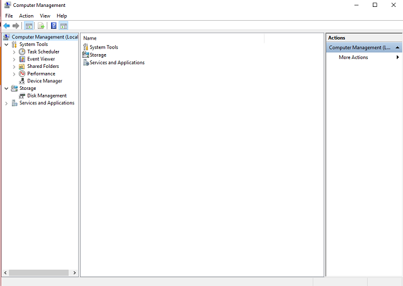The height and width of the screenshot is (286, 403).
Task: Click tree pane scrollbar left arrow
Action: pyautogui.click(x=5, y=273)
